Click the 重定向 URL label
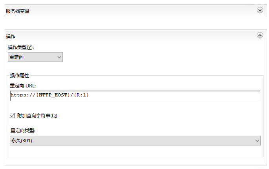 click(23, 85)
